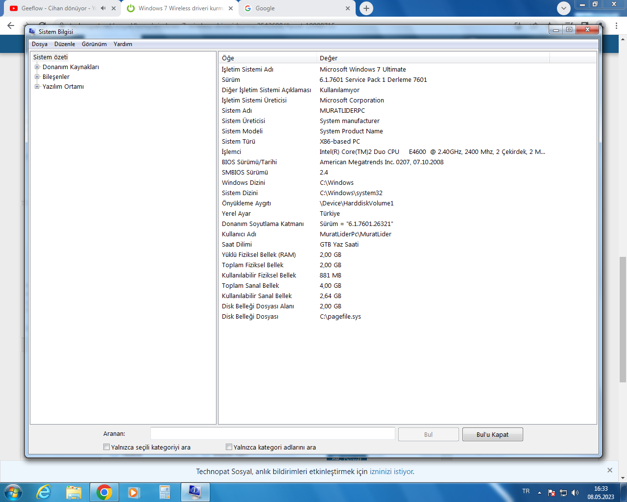Select the 'İşletim Sistemi Adı' row
Screen dimensions: 627x502
408,70
